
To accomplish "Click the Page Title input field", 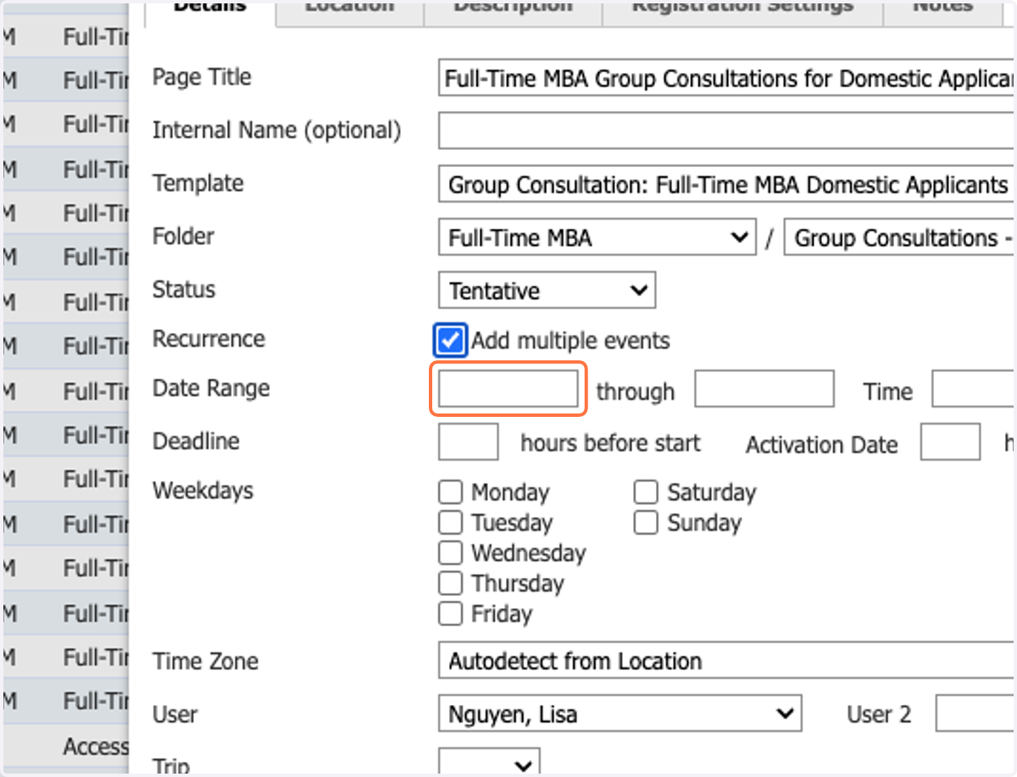I will pyautogui.click(x=727, y=79).
